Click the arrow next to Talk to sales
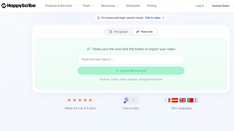 (163, 18)
